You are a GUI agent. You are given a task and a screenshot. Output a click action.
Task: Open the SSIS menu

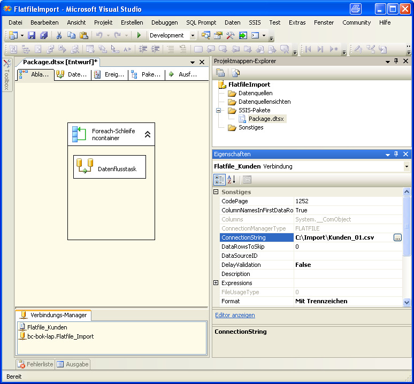coord(255,22)
